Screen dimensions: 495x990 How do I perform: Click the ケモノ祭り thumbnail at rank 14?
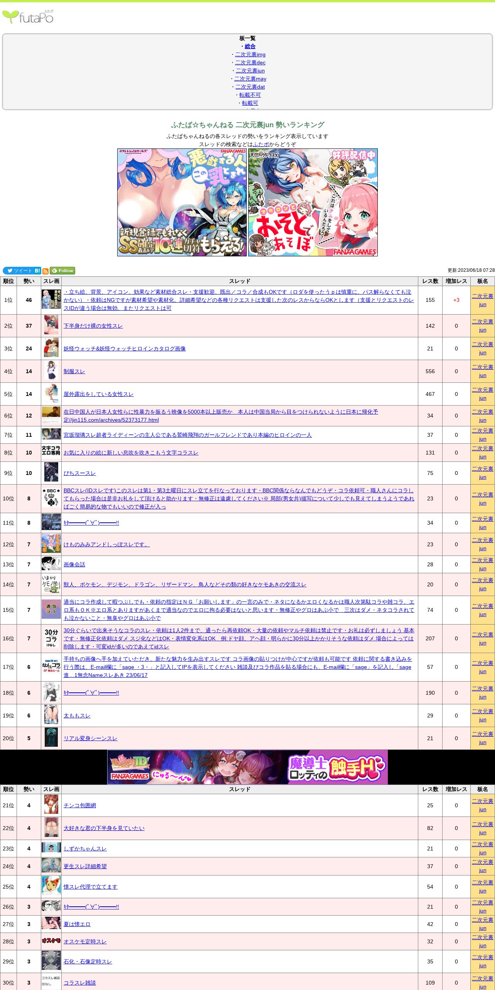[51, 584]
